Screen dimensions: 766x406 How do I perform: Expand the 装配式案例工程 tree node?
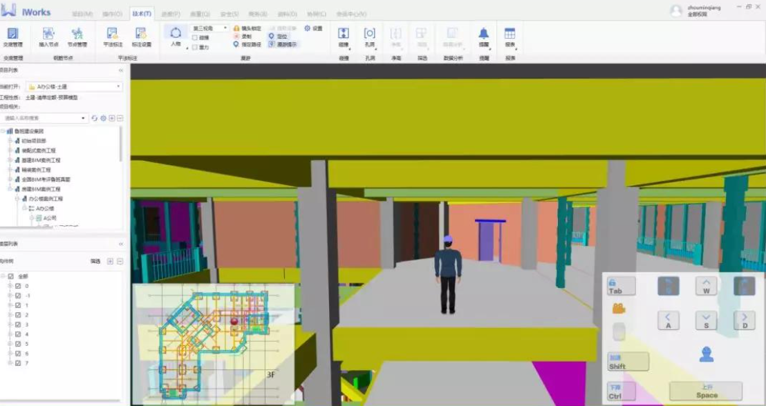tap(10, 151)
